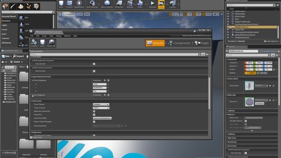Open the File menu in blueprint editor

click(x=32, y=36)
